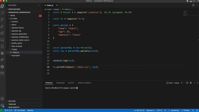Open the Explorer view in activity bar
This screenshot has width=199, height=112.
2,6
